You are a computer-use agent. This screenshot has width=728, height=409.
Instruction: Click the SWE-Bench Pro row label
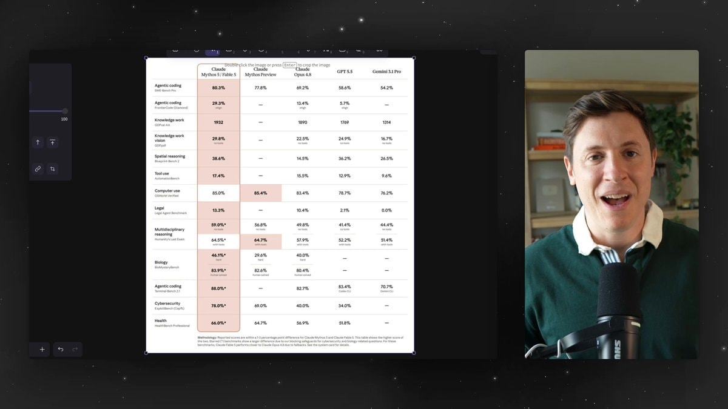(168, 88)
